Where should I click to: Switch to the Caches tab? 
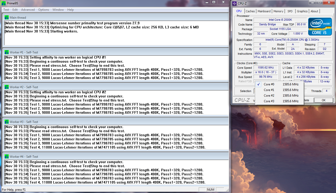click(250, 11)
